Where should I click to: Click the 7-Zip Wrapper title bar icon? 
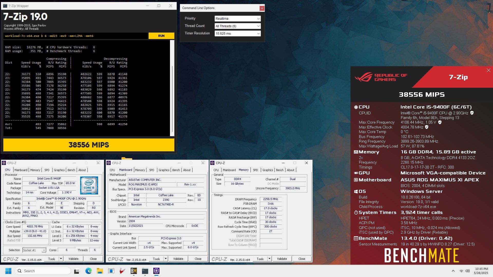[5, 6]
